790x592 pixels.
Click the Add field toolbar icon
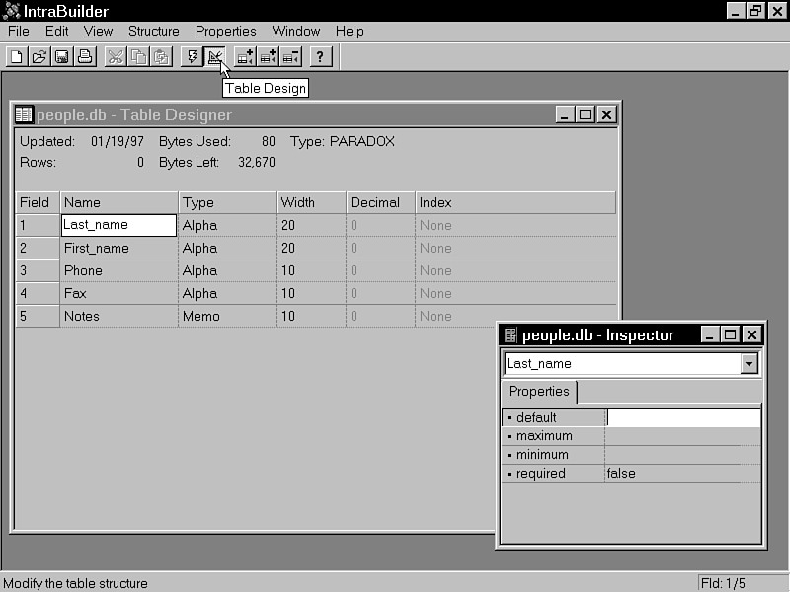click(x=245, y=57)
